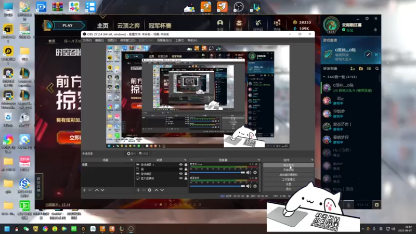This screenshot has width=416, height=234.
Task: Select friend 0落神 in friends list
Action: click(x=350, y=88)
